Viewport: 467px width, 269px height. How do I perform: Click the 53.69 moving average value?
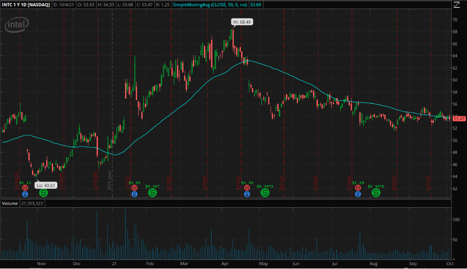255,5
